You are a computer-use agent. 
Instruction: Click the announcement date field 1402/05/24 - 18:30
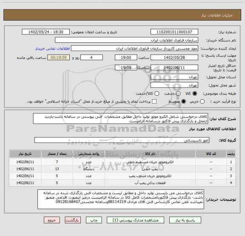pos(46,32)
